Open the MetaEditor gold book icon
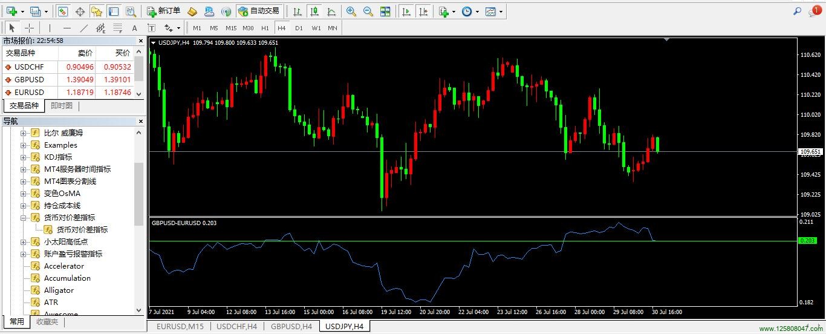Viewport: 826px width, 334px height. (192, 11)
